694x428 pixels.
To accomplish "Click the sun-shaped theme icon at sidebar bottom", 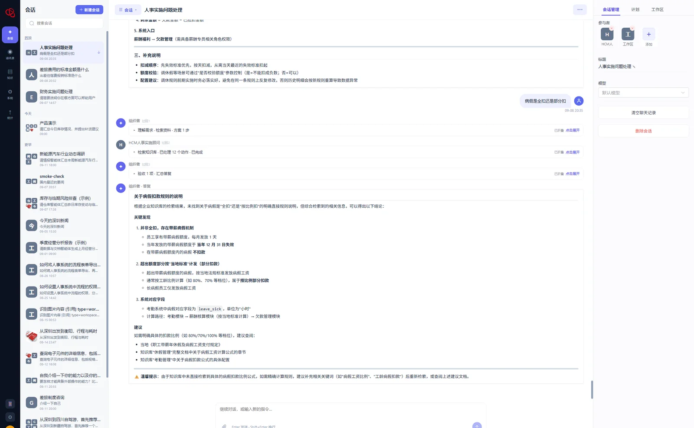I will 10,417.
